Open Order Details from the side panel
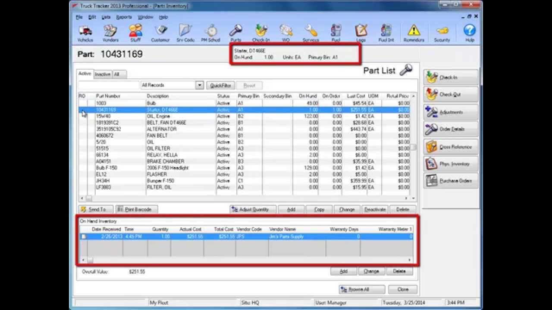This screenshot has height=310, width=552. [451, 129]
